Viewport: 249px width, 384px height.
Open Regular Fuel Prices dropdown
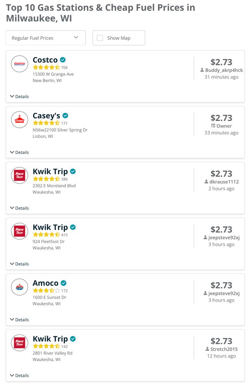point(46,38)
